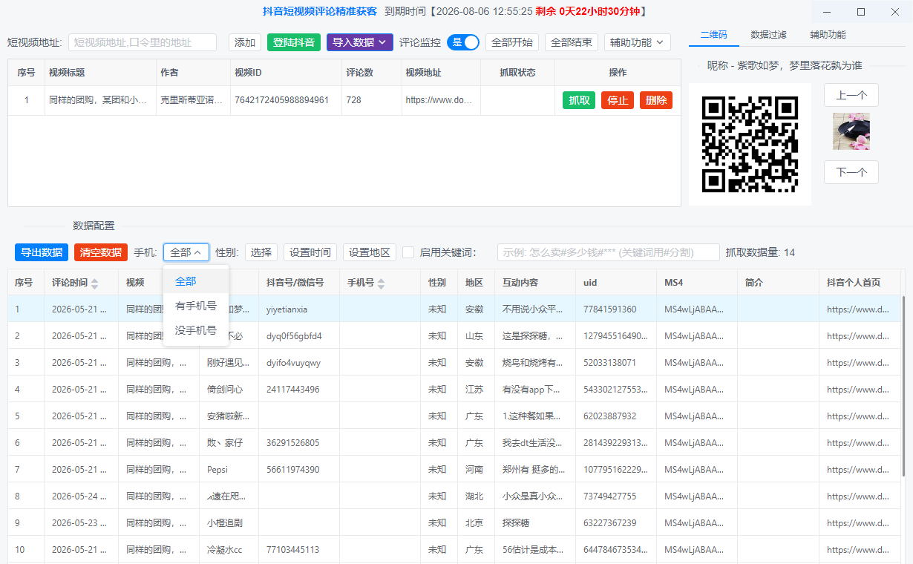
Task: Click the avatar thumbnail beside QR code
Action: click(851, 131)
